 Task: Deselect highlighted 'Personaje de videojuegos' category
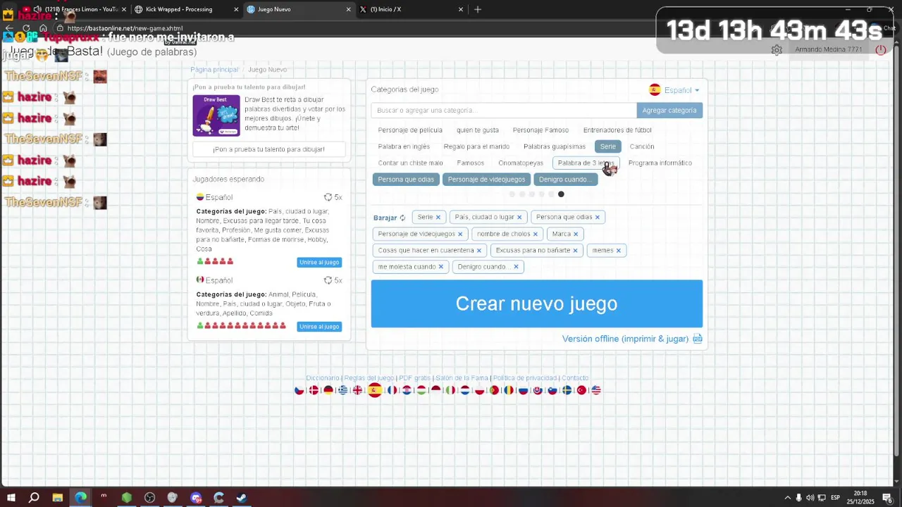486,180
